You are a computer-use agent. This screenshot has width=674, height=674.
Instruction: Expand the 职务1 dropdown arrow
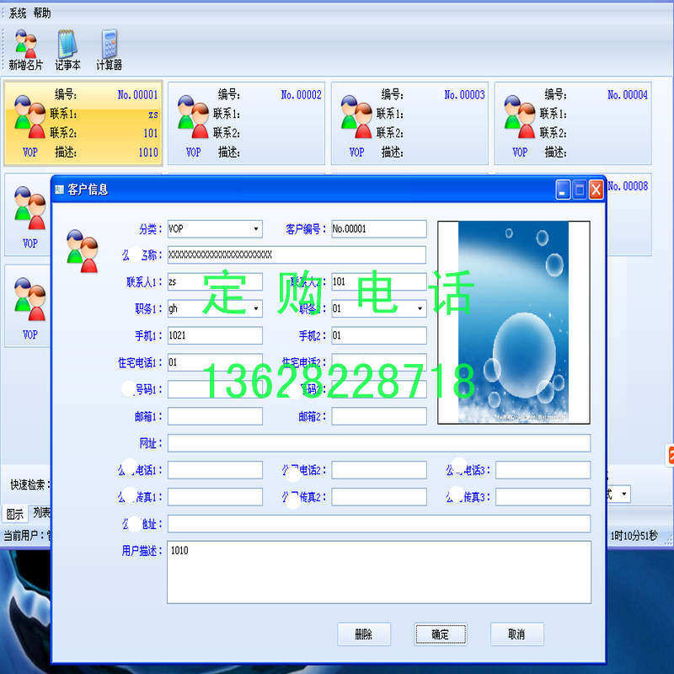256,308
